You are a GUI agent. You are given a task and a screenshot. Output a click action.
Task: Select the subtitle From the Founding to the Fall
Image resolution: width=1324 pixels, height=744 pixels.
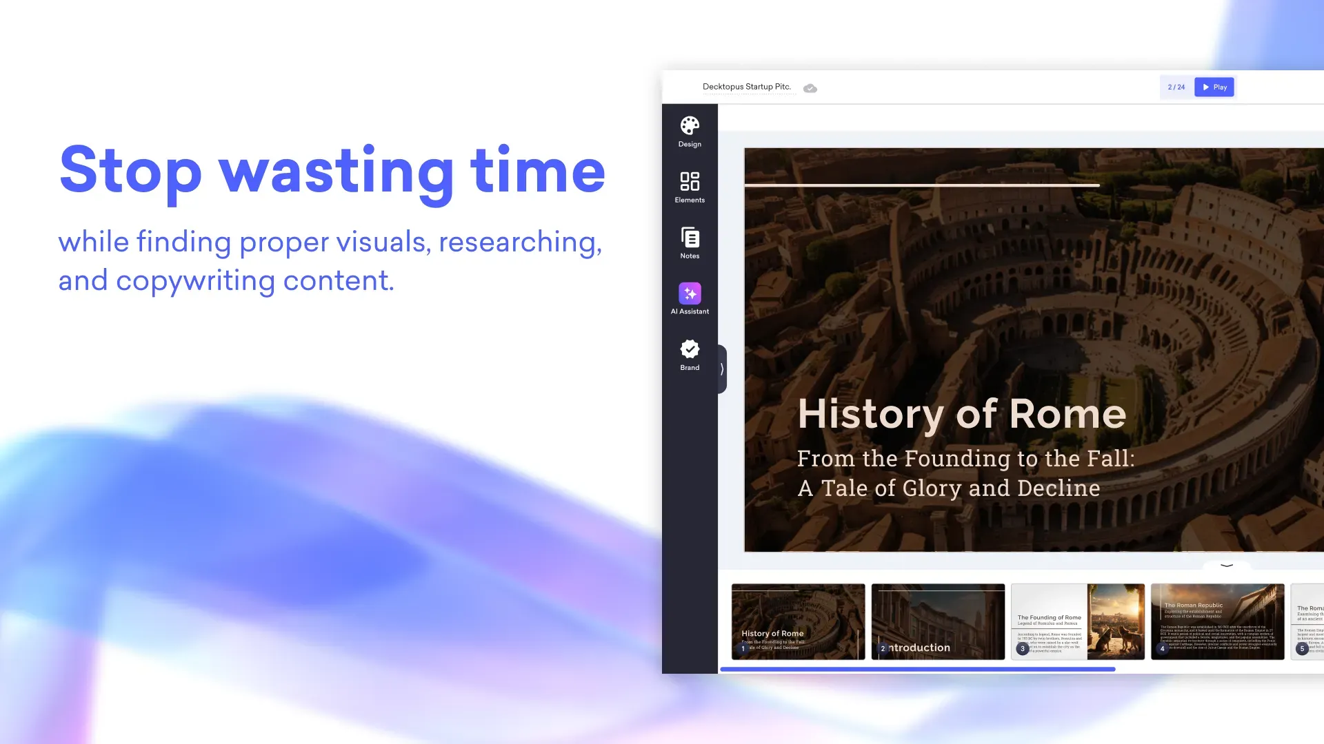[966, 473]
